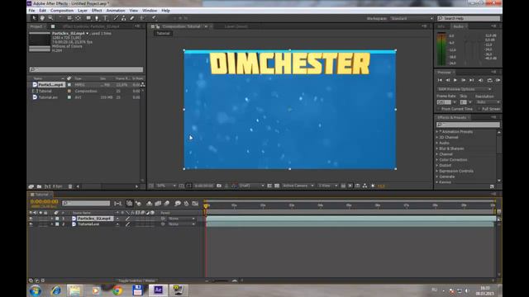Expand Blur & Sharpen effects category
The image size is (529, 297).
pyautogui.click(x=437, y=148)
